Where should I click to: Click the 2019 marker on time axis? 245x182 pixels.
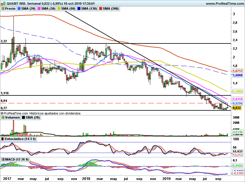[x=166, y=178]
